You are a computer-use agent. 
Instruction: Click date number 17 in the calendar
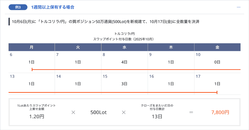[198, 76]
